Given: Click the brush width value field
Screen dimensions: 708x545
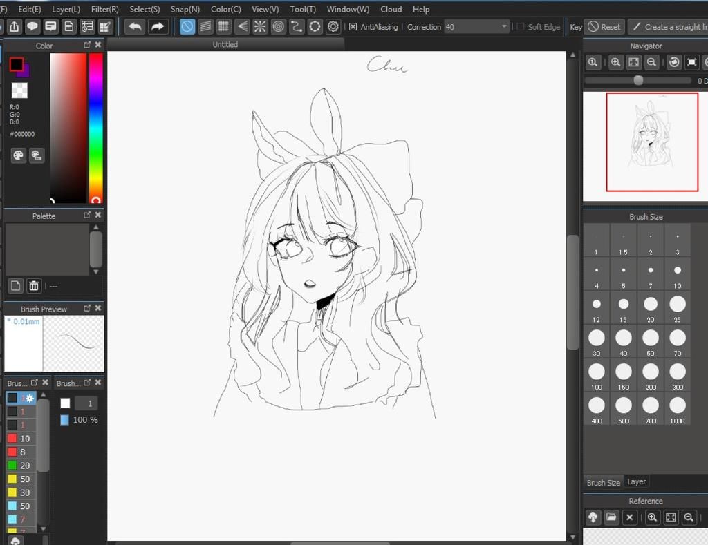Looking at the screenshot, I should (x=86, y=403).
